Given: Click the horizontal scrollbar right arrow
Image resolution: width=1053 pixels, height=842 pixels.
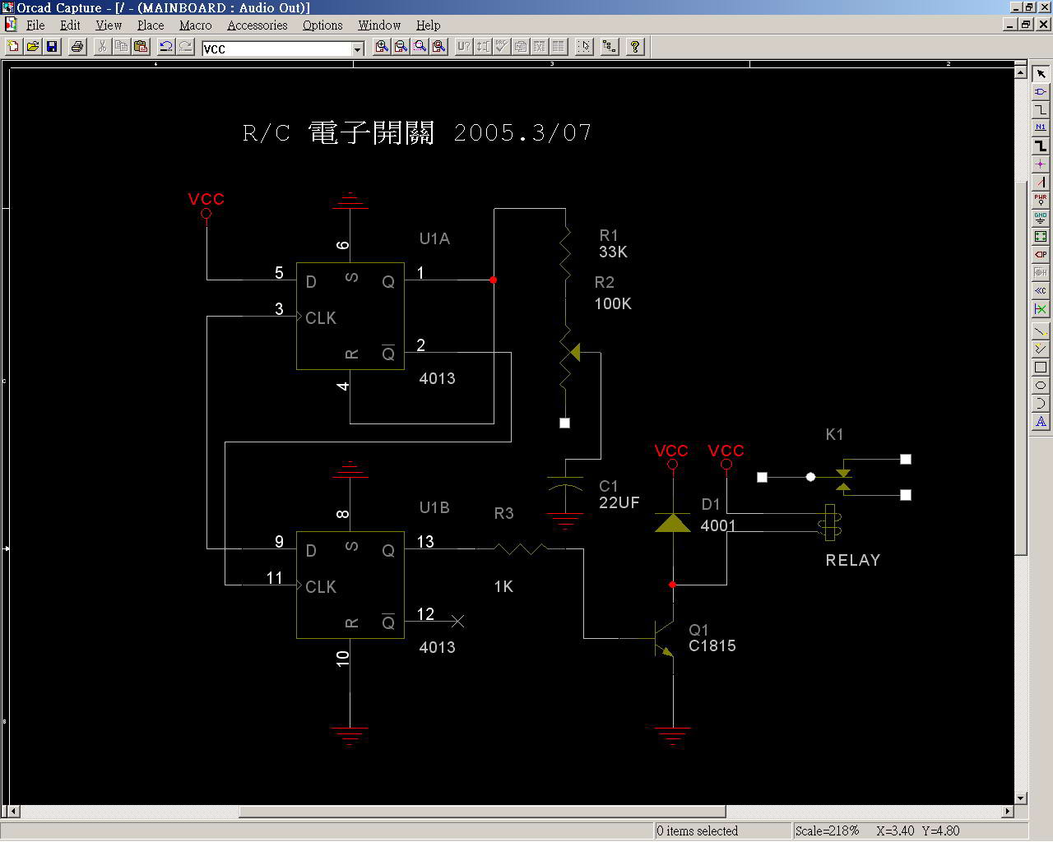Looking at the screenshot, I should (x=1007, y=812).
